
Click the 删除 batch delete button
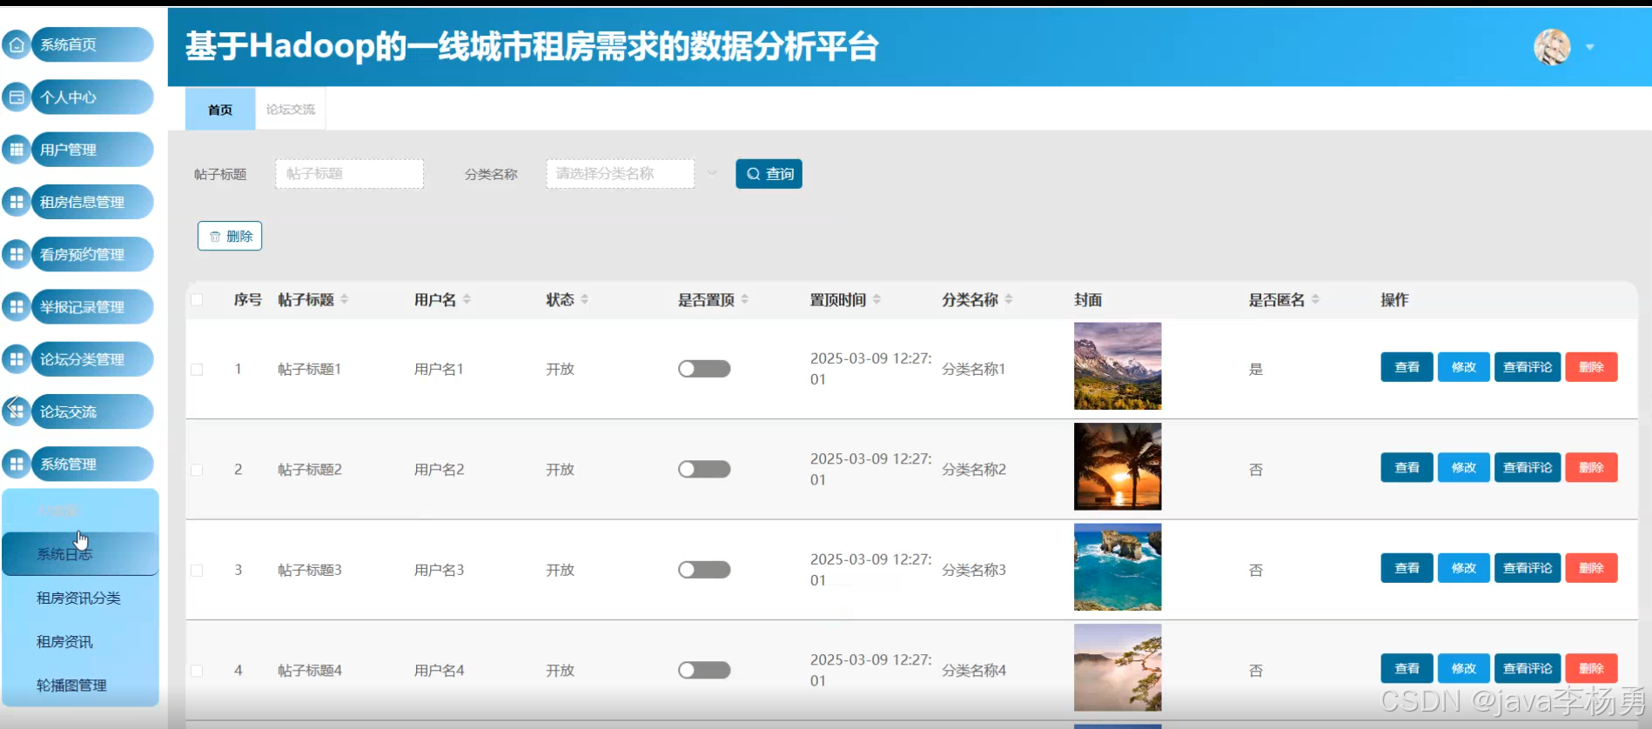point(230,236)
